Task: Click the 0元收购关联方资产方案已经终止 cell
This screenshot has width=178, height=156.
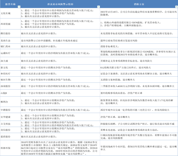Action: tap(139, 67)
